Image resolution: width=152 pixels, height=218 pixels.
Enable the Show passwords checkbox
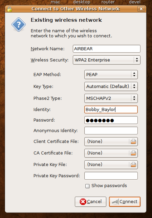point(87,186)
